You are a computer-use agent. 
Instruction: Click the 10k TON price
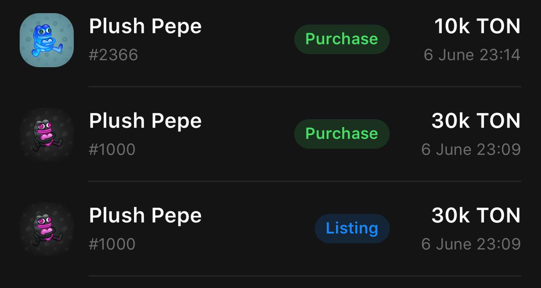[478, 27]
